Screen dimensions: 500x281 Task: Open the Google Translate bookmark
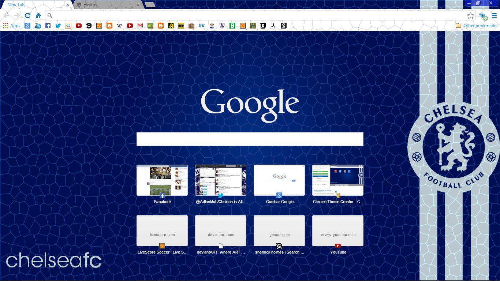(x=38, y=26)
